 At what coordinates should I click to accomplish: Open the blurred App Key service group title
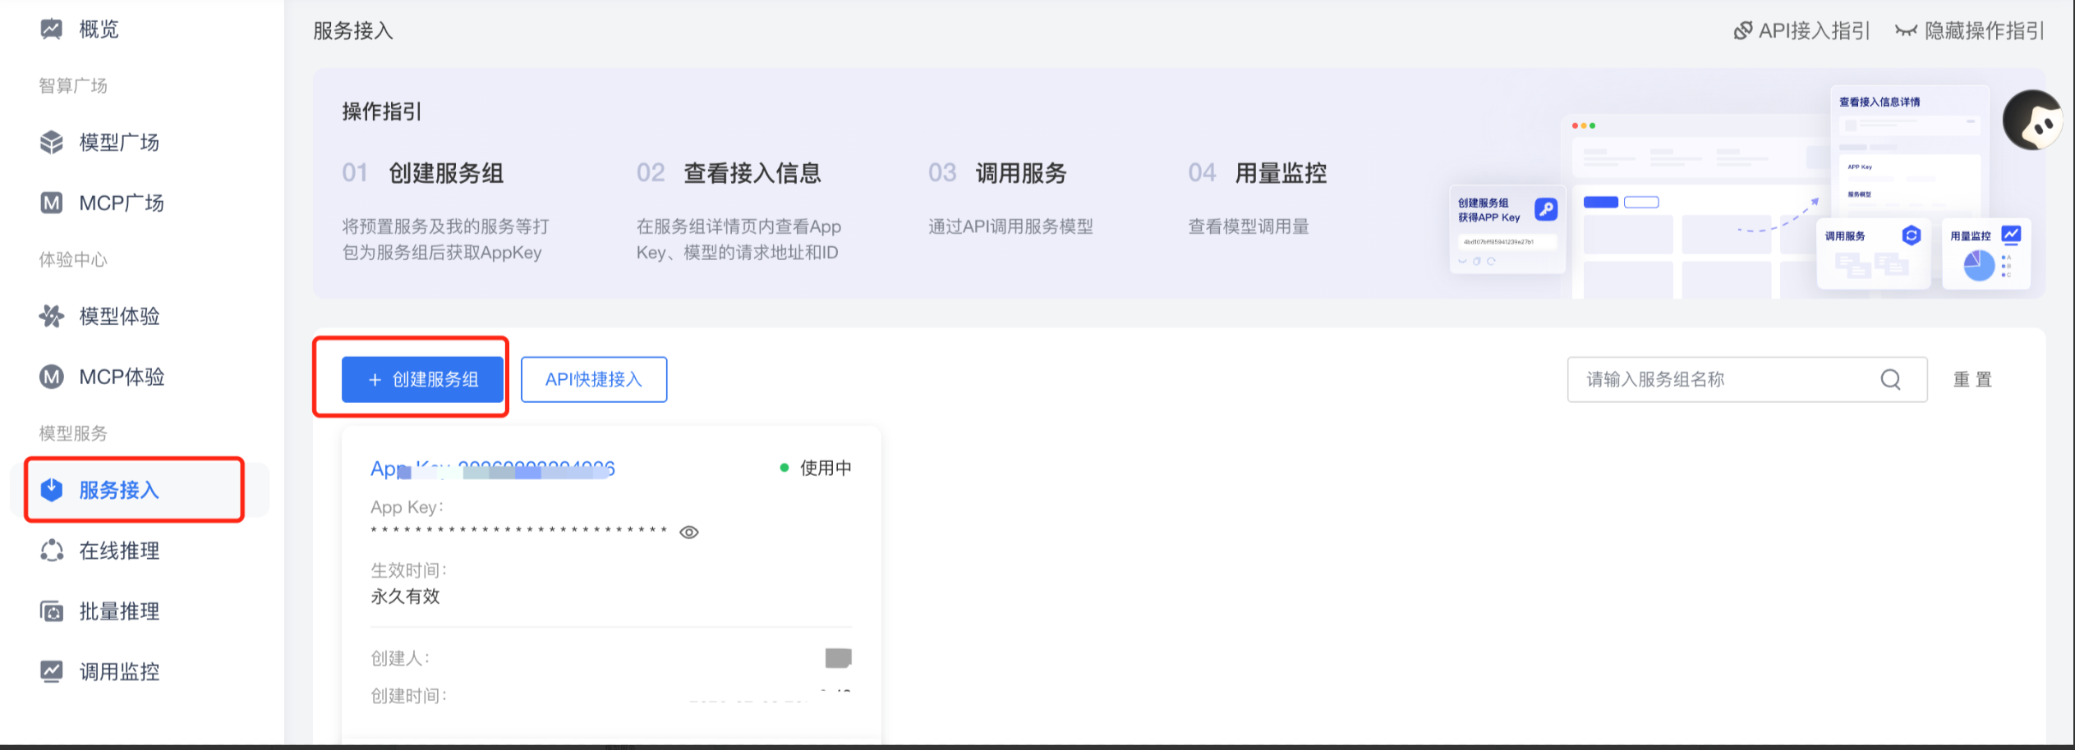(493, 469)
